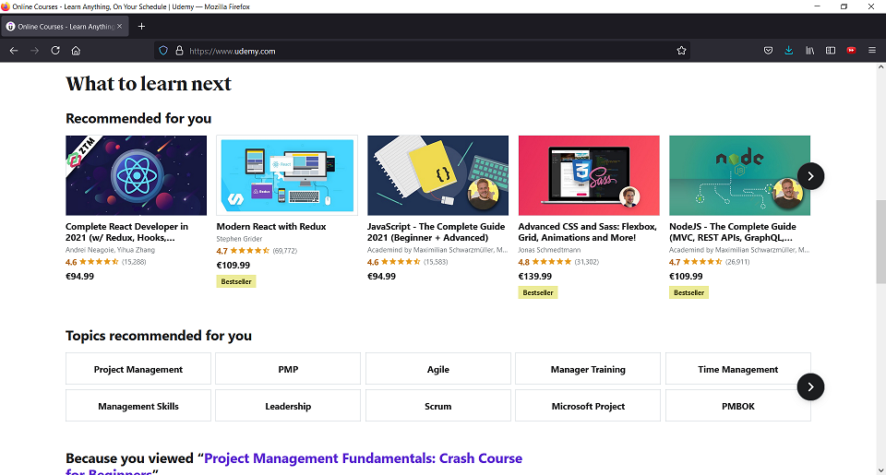Select the Time Management topic
886x475 pixels.
[738, 369]
